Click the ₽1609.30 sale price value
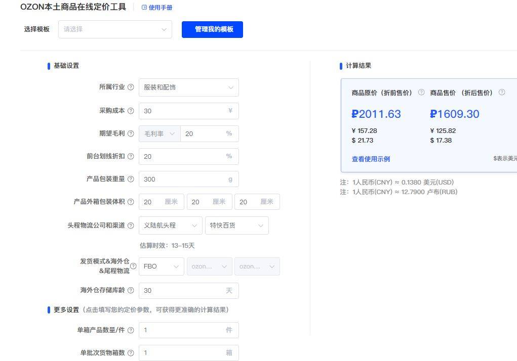The height and width of the screenshot is (361, 517). (455, 114)
